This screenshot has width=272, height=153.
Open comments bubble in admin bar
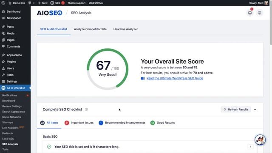[31, 3]
